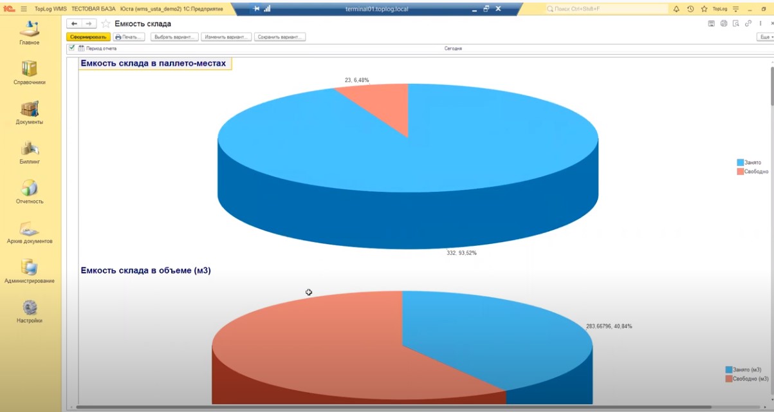The width and height of the screenshot is (774, 412).
Task: Click the Занято (м3) legend swatch
Action: (x=729, y=370)
